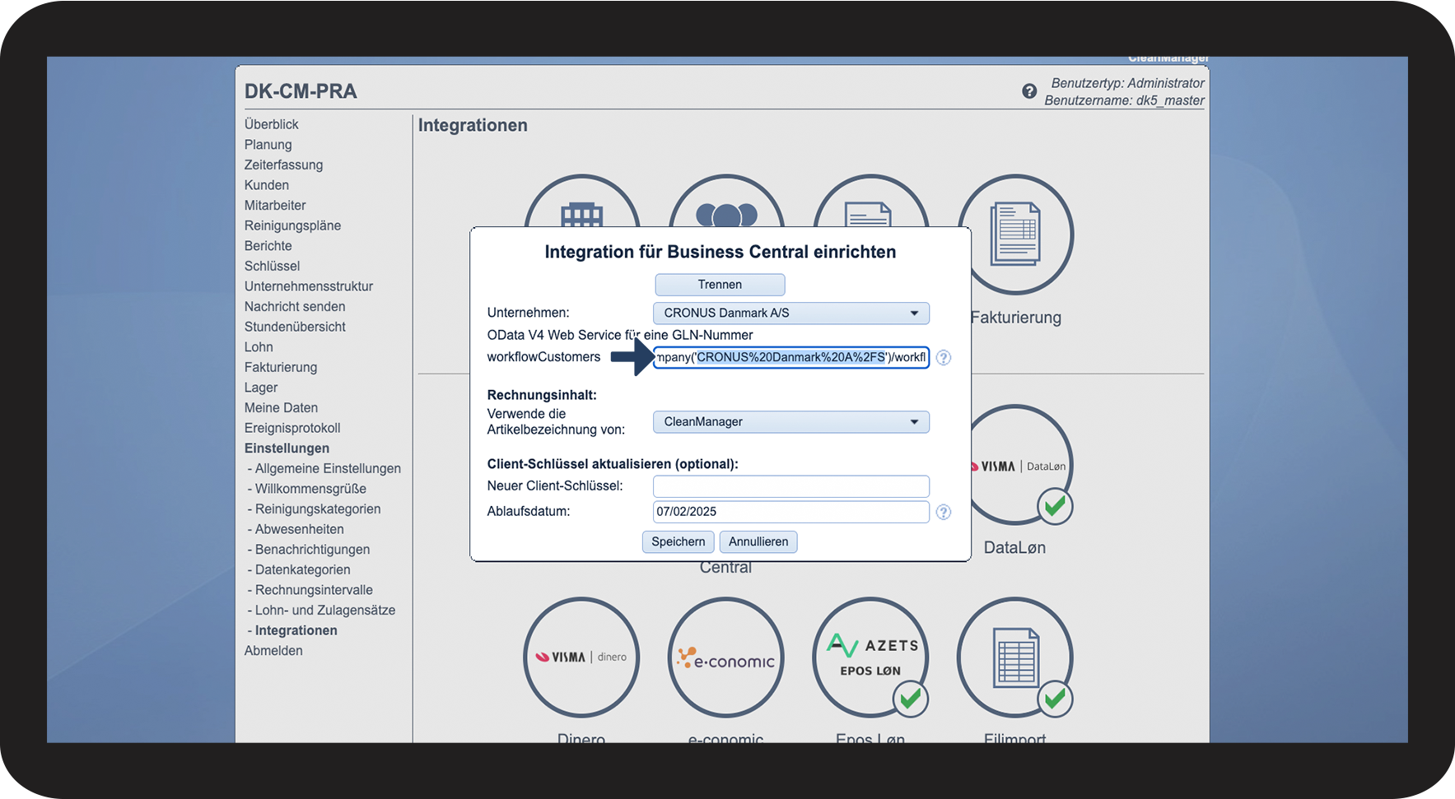Go to Zeiterfassung in sidebar
This screenshot has width=1455, height=799.
283,165
